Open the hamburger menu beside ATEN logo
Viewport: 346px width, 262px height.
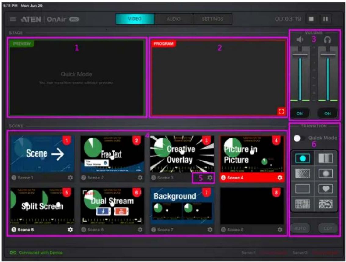tap(13, 19)
